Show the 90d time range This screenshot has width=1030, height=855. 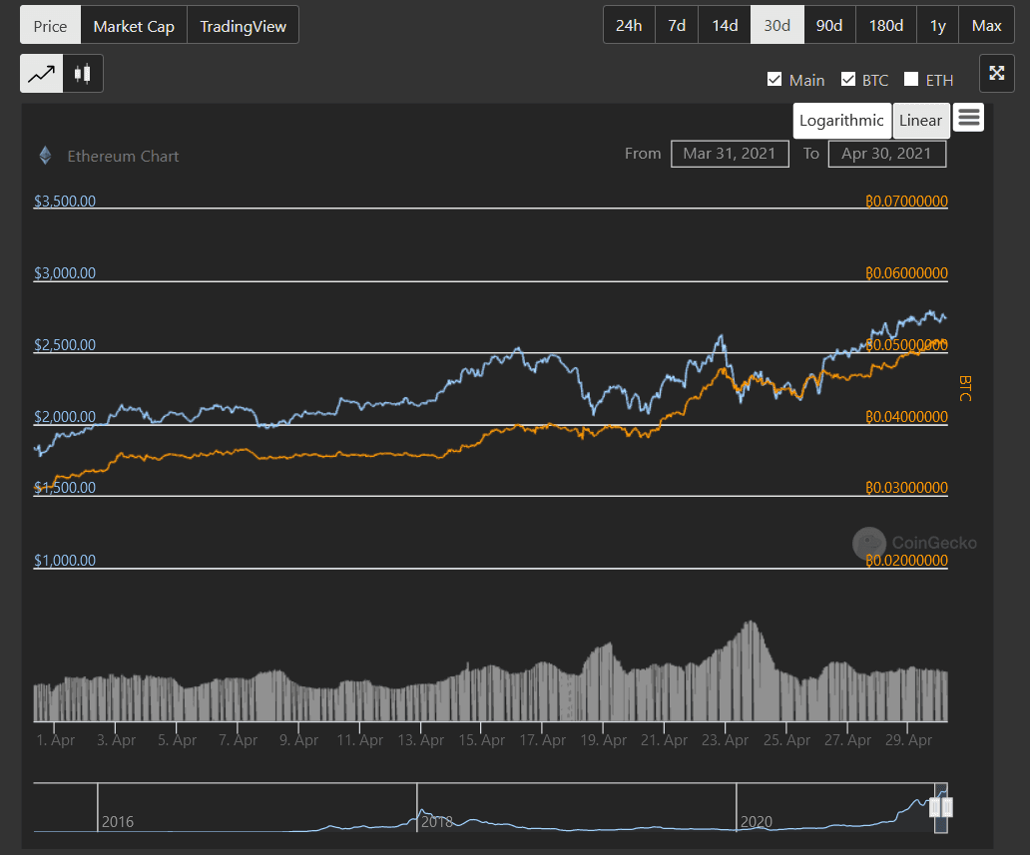coord(829,26)
